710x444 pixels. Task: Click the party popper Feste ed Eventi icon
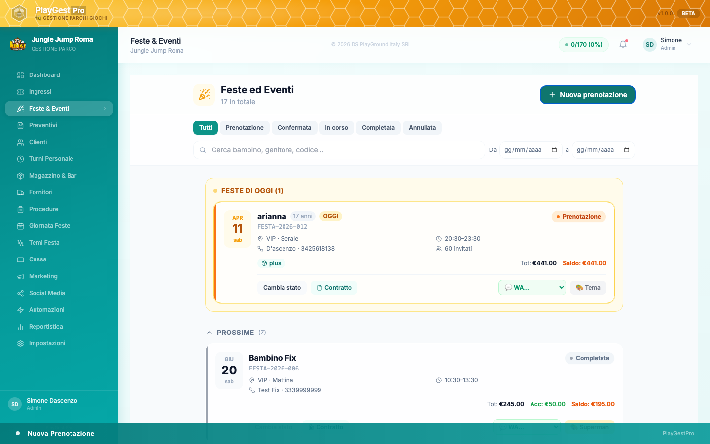tap(204, 95)
